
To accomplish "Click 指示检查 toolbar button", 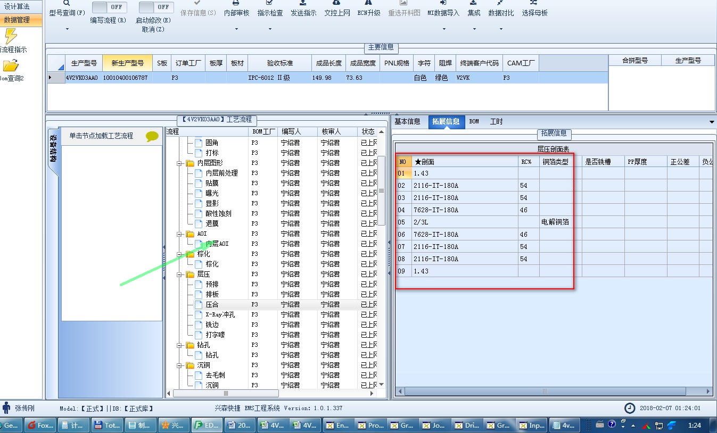I will pyautogui.click(x=270, y=9).
